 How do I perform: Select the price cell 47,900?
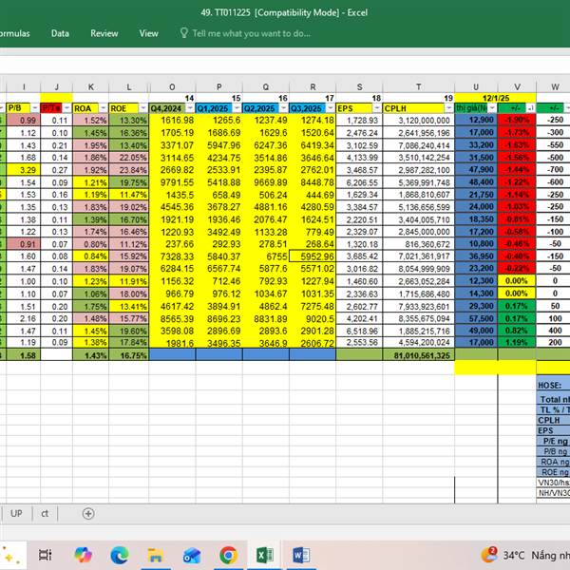click(476, 170)
